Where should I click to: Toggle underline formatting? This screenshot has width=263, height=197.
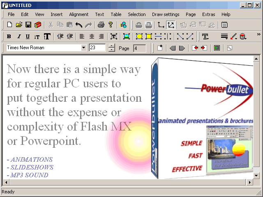[x=28, y=37]
